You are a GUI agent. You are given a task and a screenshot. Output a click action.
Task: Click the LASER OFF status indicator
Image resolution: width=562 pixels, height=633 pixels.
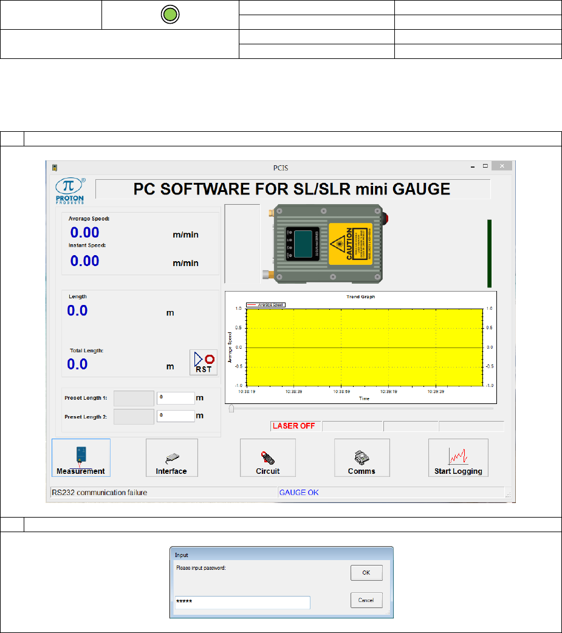click(x=294, y=426)
